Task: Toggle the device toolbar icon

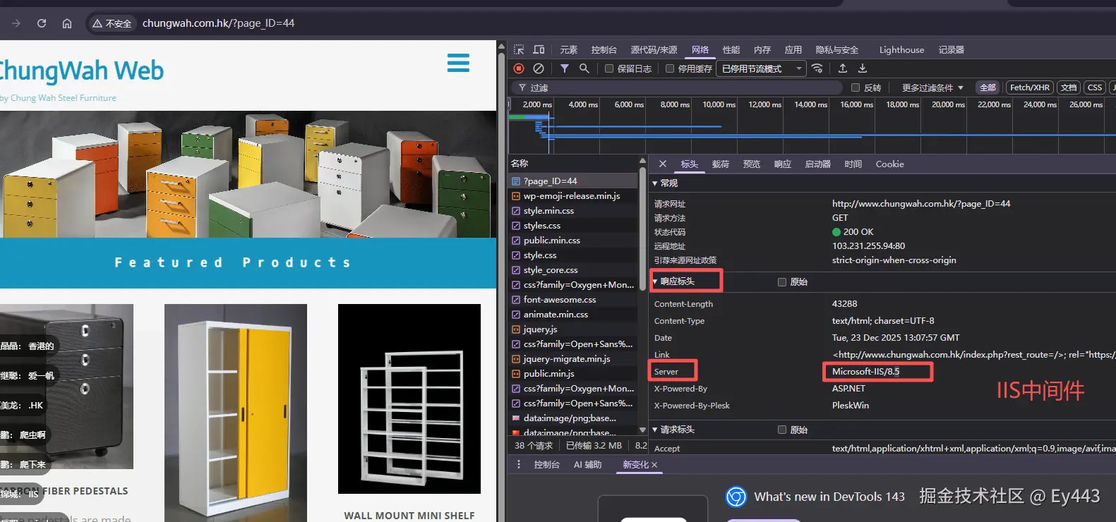Action: tap(539, 50)
